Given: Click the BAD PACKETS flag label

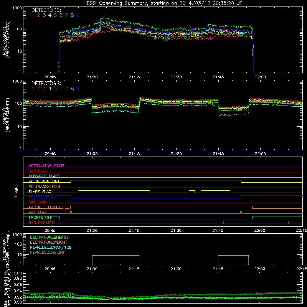Looking at the screenshot, I should click(42, 223).
